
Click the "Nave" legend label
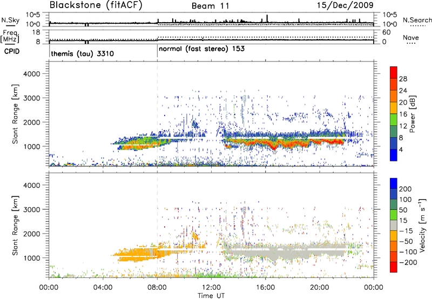411,37
